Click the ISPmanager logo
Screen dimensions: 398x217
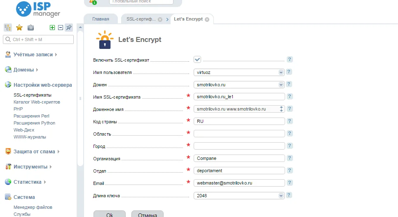[38, 9]
